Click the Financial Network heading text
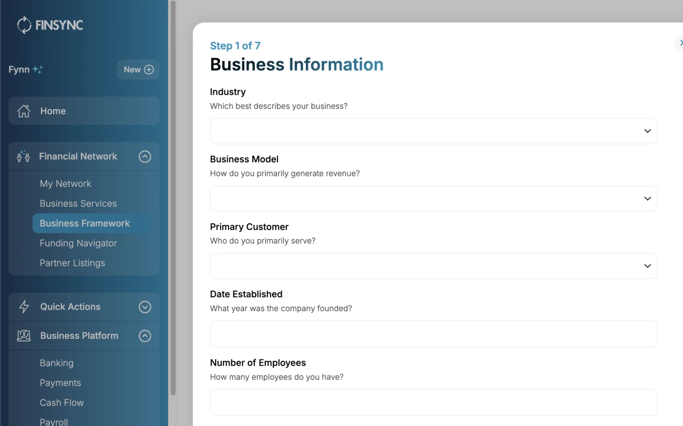 [x=78, y=156]
